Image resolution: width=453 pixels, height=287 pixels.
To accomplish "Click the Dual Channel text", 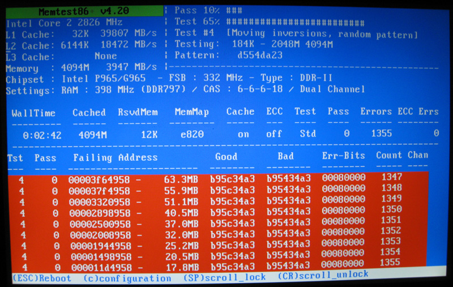I will [x=332, y=89].
